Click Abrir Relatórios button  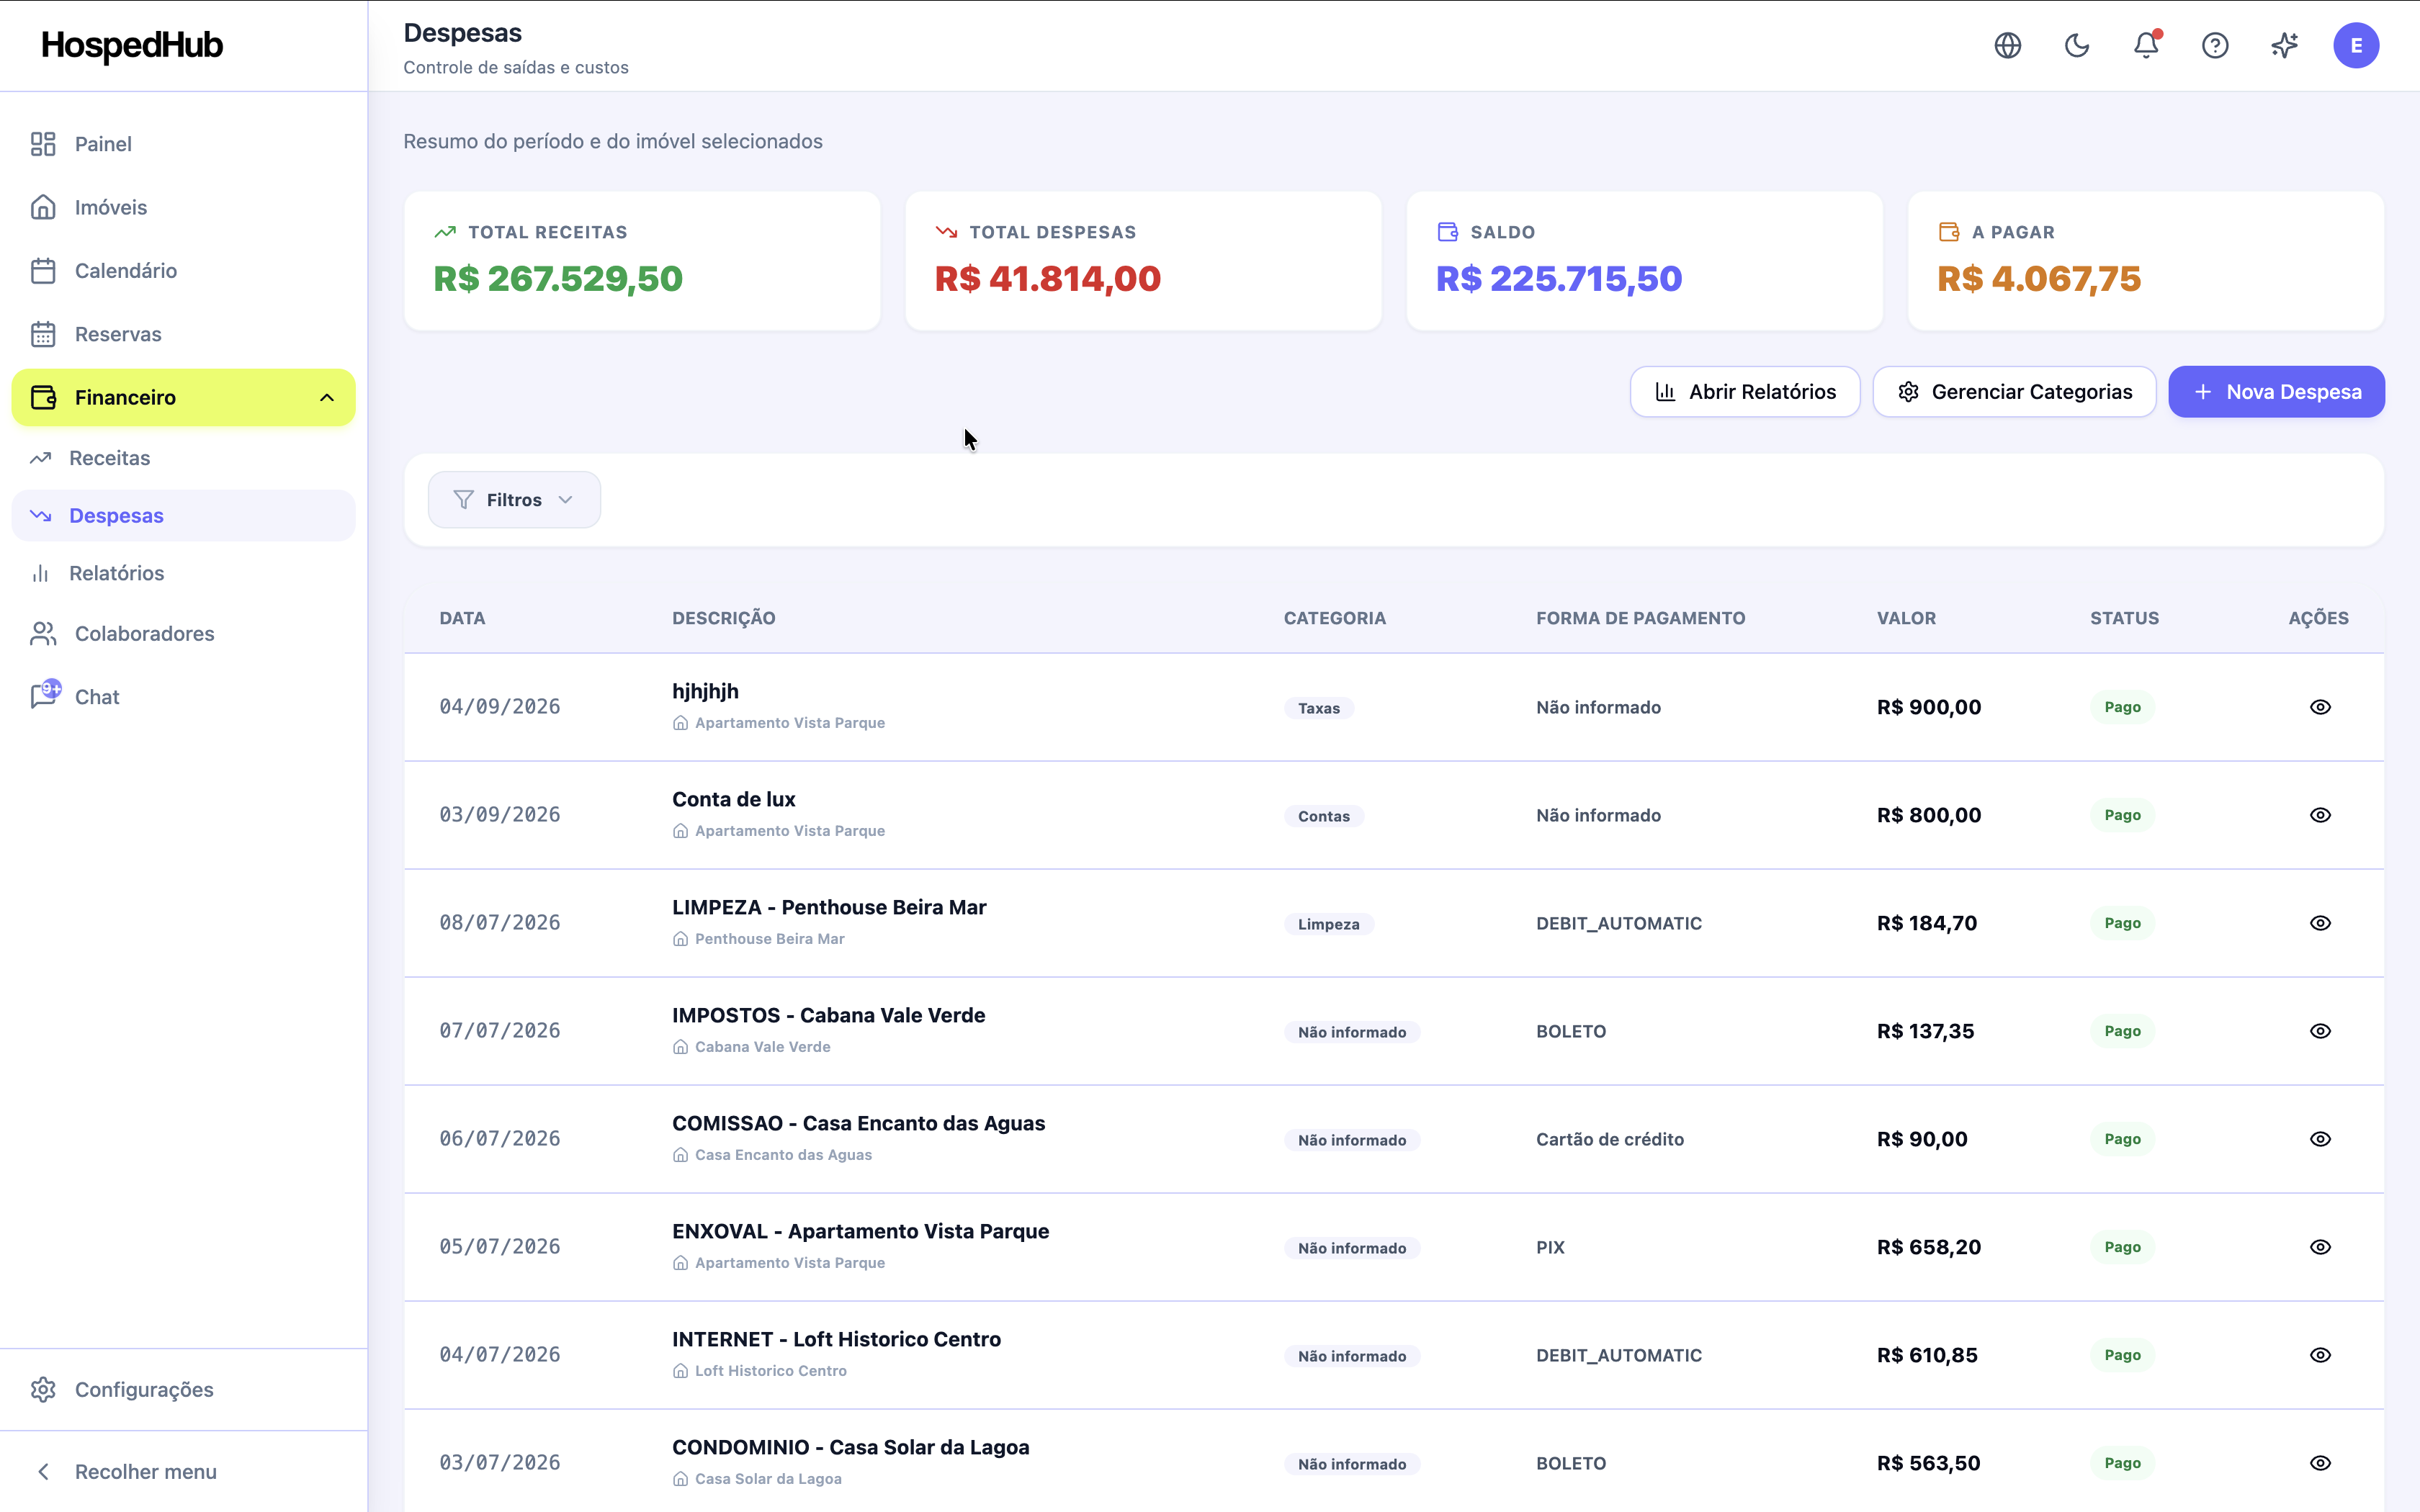tap(1745, 392)
